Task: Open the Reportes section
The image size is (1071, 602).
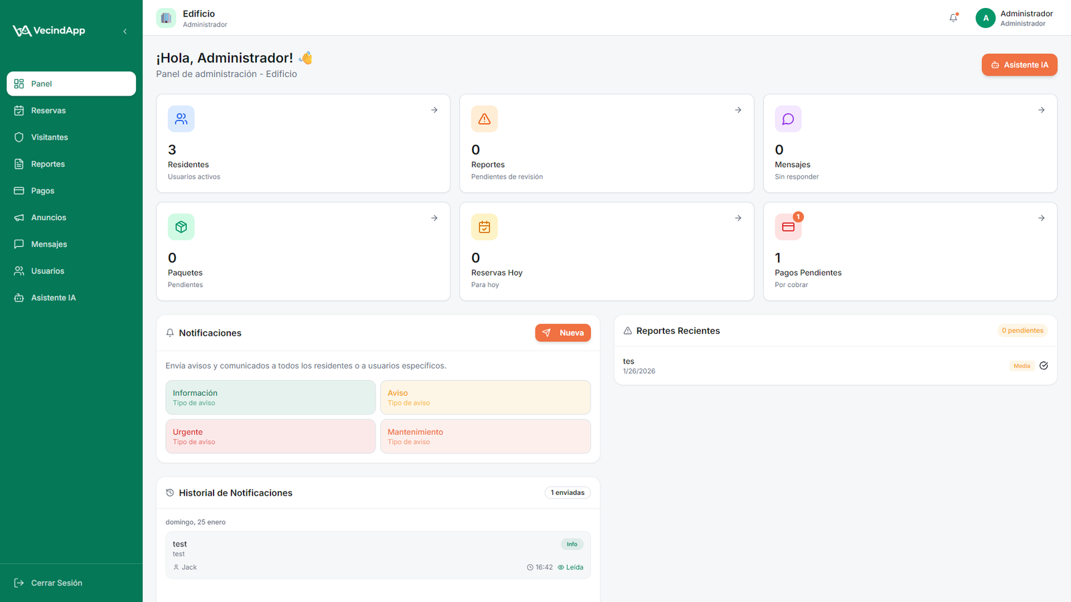Action: [48, 164]
